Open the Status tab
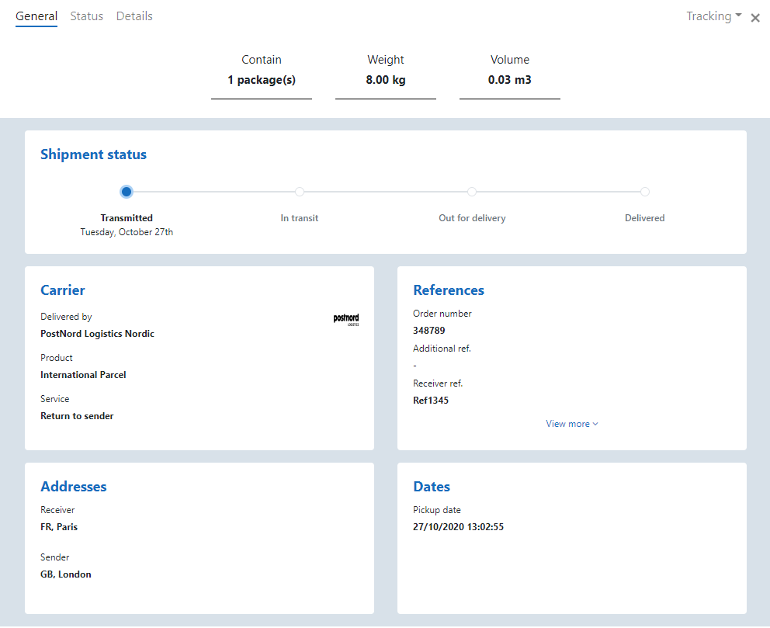Image resolution: width=770 pixels, height=628 pixels. pos(86,16)
